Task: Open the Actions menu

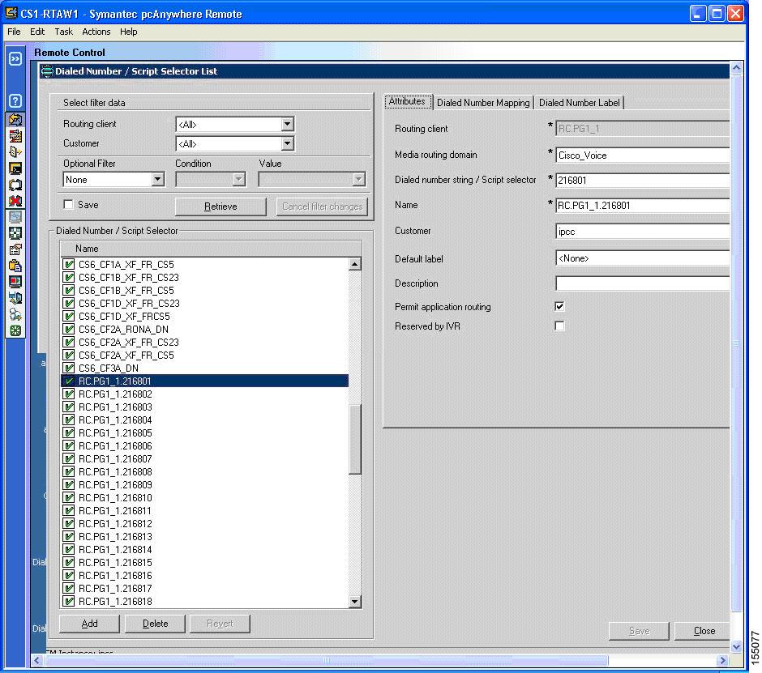Action: click(x=96, y=32)
